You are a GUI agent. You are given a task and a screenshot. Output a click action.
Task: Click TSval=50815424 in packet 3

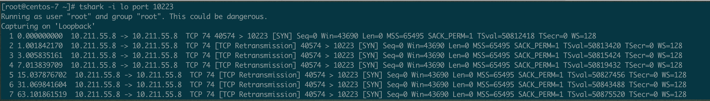(x=592, y=56)
